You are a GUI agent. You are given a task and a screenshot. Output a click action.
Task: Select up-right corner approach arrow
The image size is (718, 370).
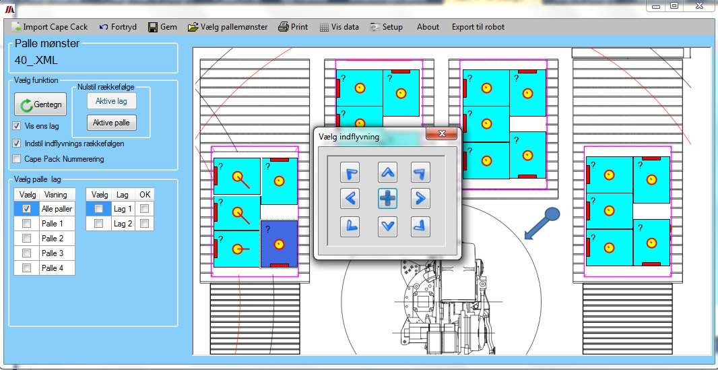tap(420, 172)
